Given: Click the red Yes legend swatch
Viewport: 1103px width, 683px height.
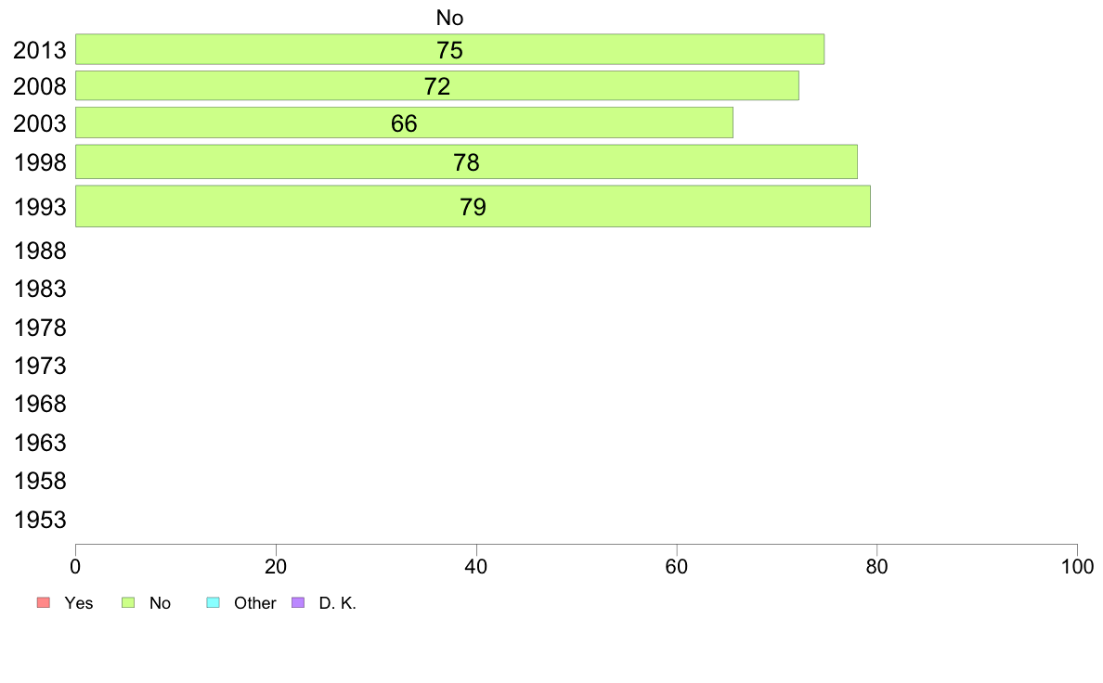Looking at the screenshot, I should 44,603.
